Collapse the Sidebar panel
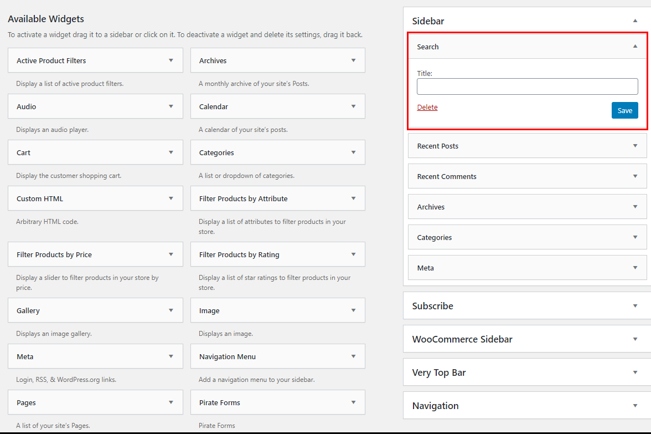The image size is (651, 434). 635,21
